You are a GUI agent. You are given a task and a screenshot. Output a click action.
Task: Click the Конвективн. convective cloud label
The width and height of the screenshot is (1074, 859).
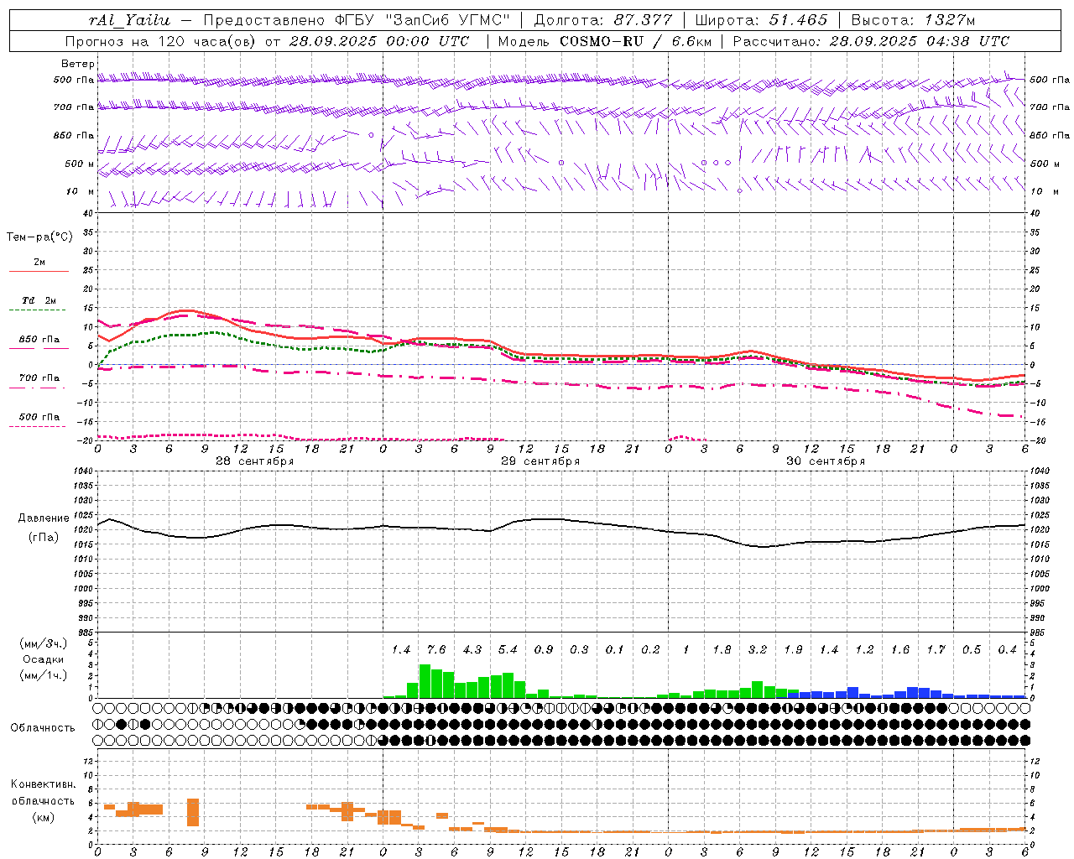[44, 784]
